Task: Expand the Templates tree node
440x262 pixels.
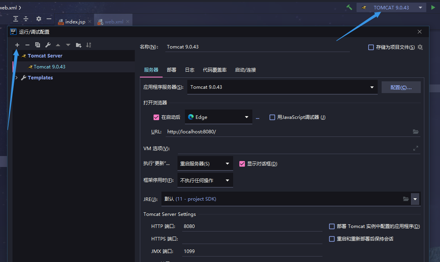Action: coord(16,77)
